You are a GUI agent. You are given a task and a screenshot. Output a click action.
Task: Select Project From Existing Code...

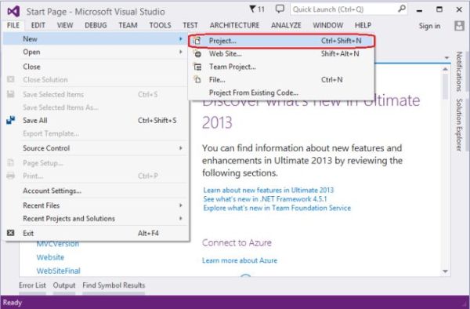pos(282,93)
